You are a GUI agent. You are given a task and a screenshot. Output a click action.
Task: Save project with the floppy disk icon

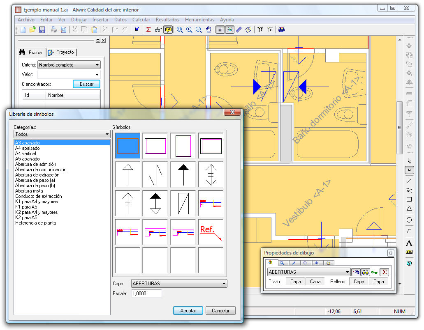[x=42, y=30]
